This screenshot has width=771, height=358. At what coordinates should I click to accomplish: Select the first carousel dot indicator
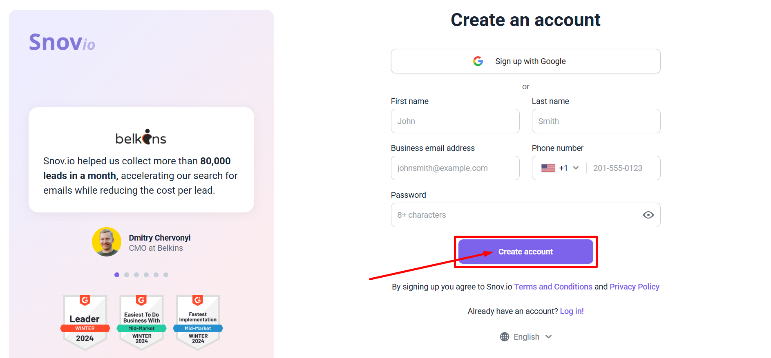[x=117, y=274]
